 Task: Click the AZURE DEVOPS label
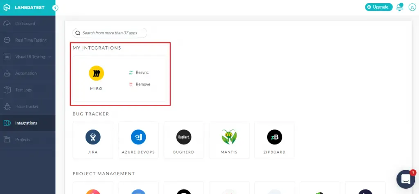(x=138, y=152)
